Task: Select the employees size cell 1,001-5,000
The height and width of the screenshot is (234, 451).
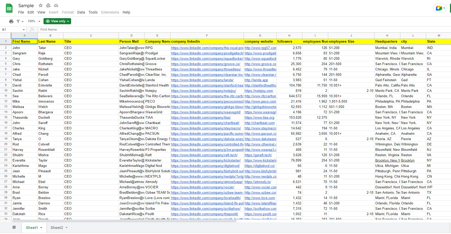Action: pos(351,101)
